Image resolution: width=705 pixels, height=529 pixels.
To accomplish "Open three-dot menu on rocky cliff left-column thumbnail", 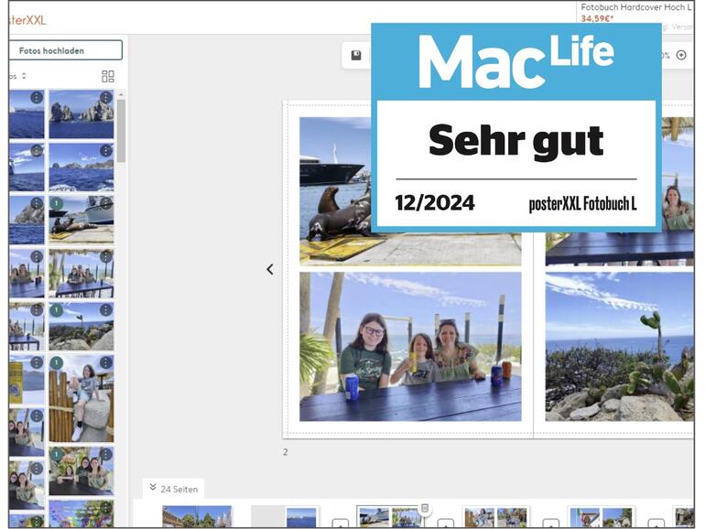I will tap(37, 203).
